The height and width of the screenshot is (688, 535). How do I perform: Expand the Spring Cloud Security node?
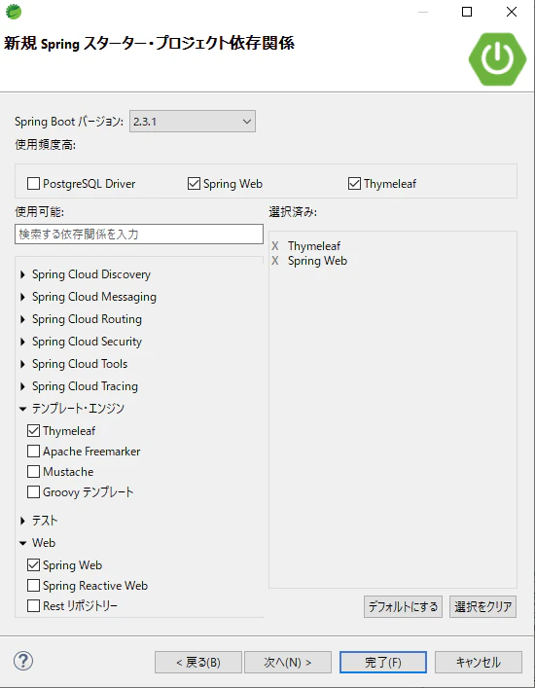[x=22, y=342]
